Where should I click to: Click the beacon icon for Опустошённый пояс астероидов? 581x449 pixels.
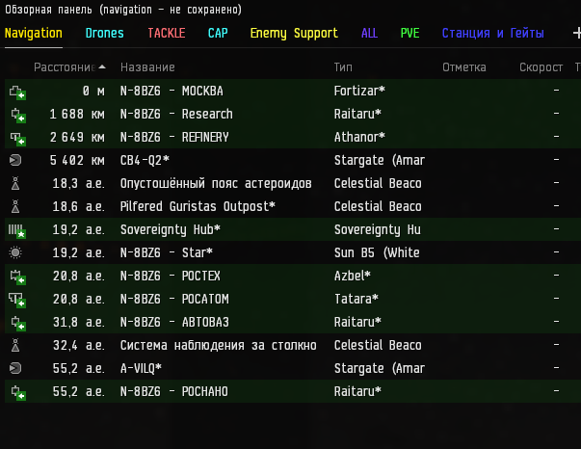click(x=15, y=183)
